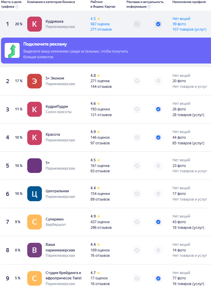The image size is (211, 291).
Task: Click the Ваша парикмахерская logo icon
Action: click(x=35, y=250)
